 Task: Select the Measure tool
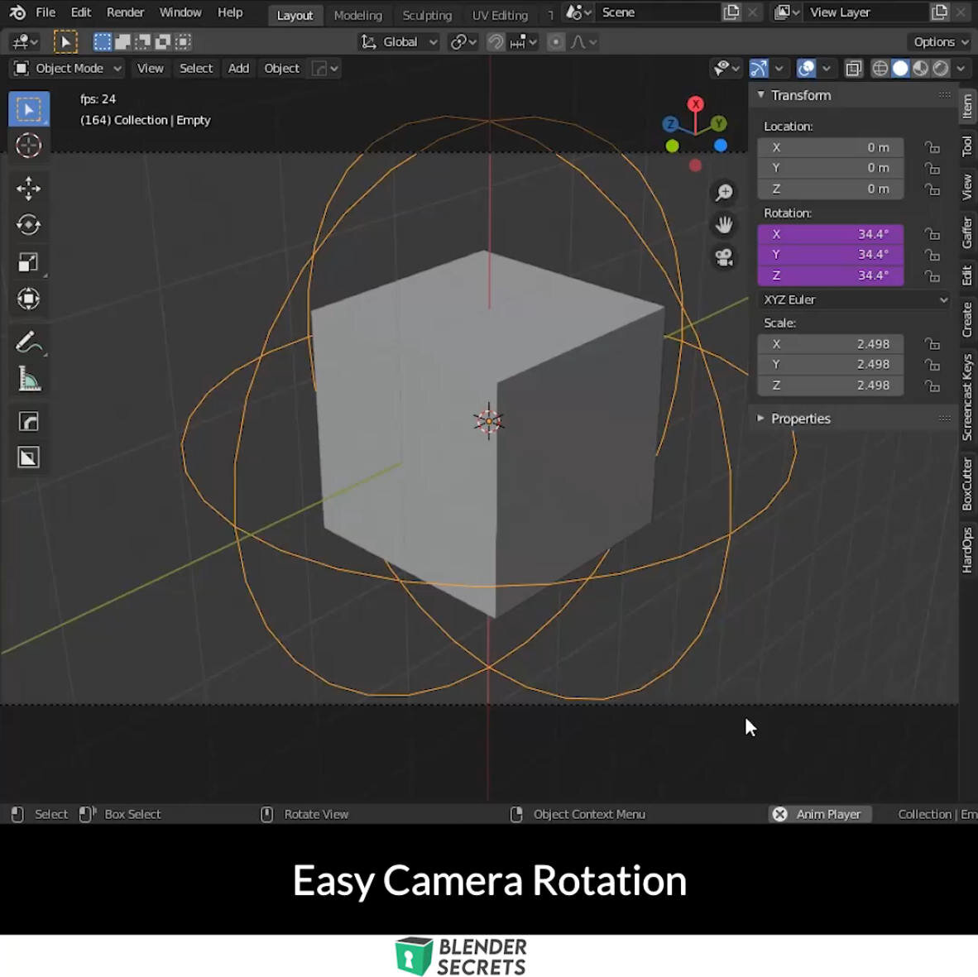[x=28, y=378]
